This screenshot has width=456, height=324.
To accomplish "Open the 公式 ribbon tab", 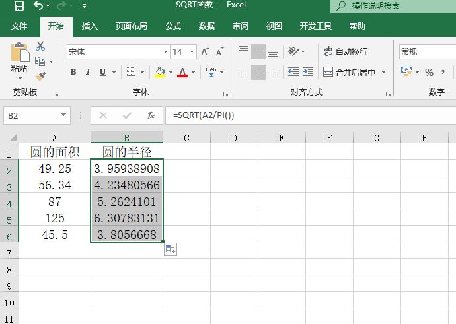I will pos(173,26).
